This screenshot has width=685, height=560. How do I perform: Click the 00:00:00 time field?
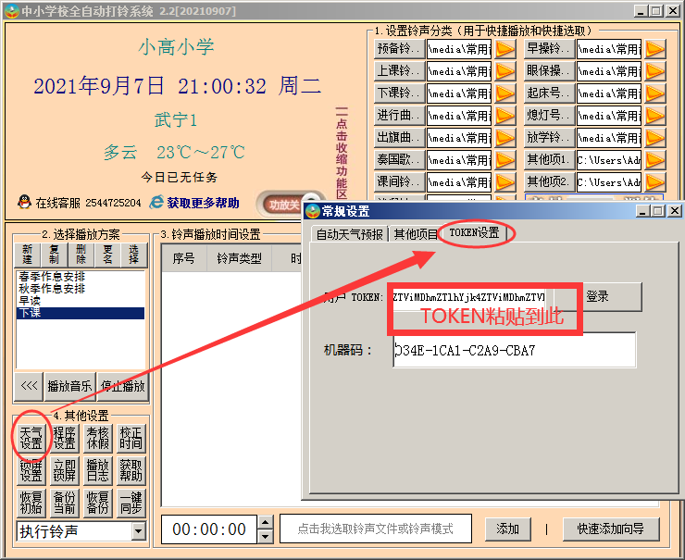click(x=209, y=529)
